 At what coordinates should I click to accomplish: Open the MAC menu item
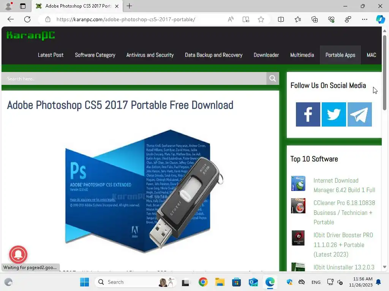tap(371, 55)
